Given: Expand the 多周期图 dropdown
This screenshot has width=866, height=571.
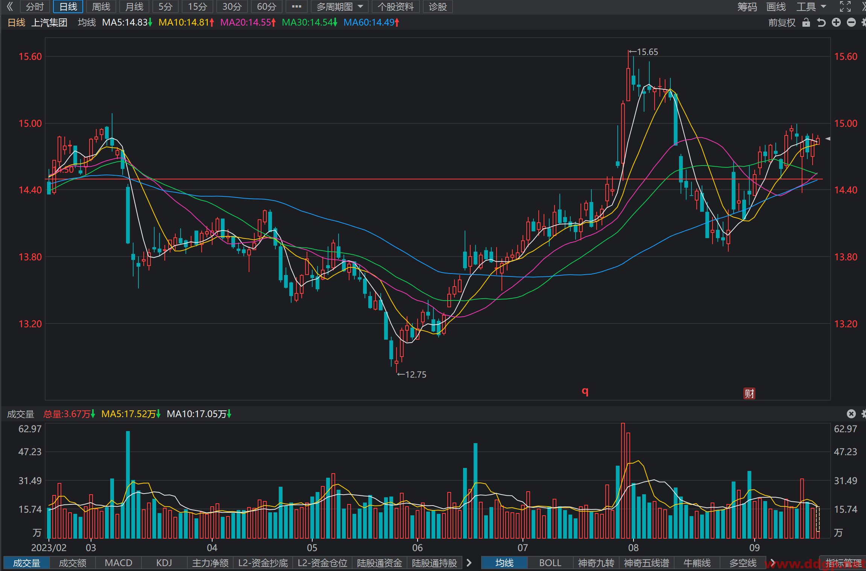Looking at the screenshot, I should click(x=340, y=7).
